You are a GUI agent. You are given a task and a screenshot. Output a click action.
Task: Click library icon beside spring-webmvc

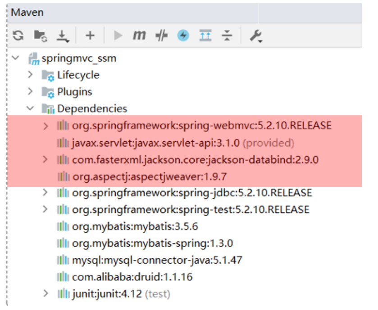(x=63, y=126)
